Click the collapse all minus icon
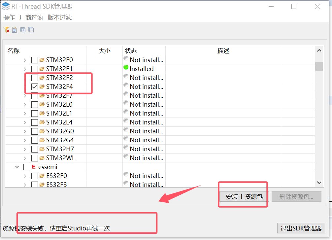Image resolution: width=332 pixels, height=240 pixels. pyautogui.click(x=31, y=30)
